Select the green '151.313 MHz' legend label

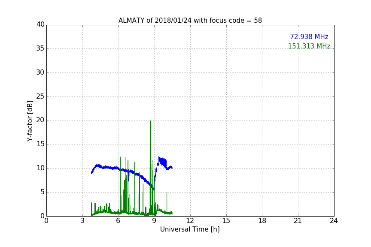309,46
